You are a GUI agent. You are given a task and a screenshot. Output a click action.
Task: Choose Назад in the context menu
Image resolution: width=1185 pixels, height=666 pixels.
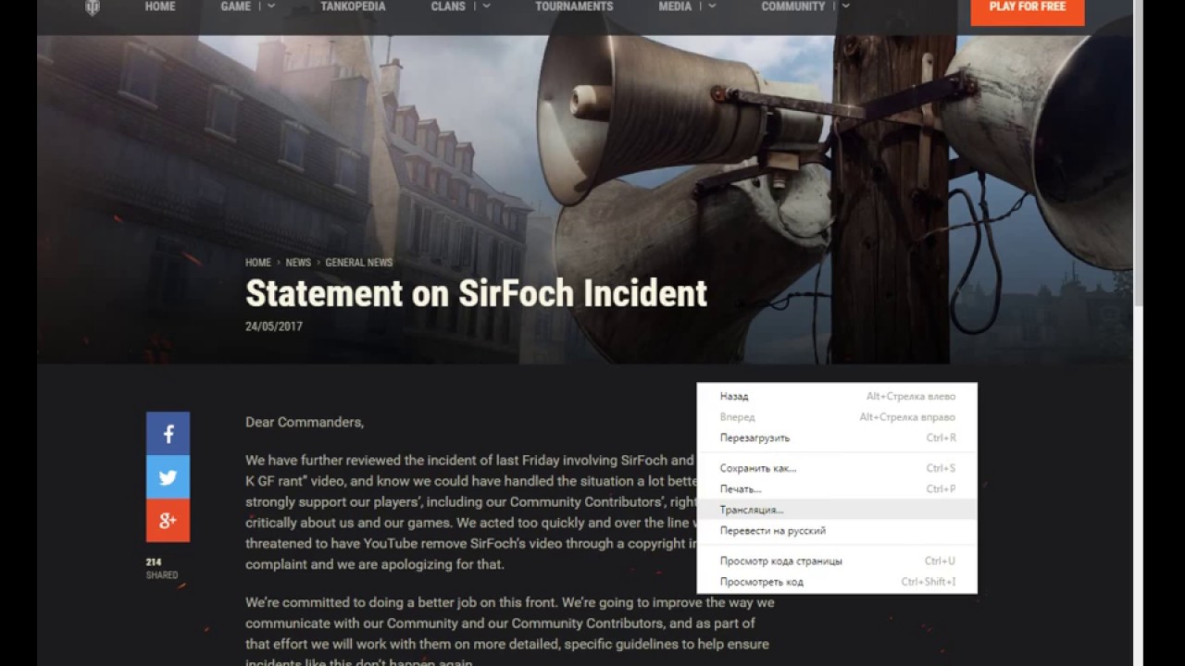[x=837, y=396]
